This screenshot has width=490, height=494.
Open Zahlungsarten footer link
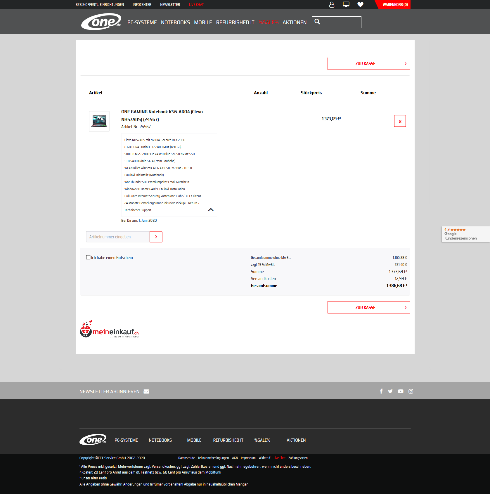[x=298, y=458]
